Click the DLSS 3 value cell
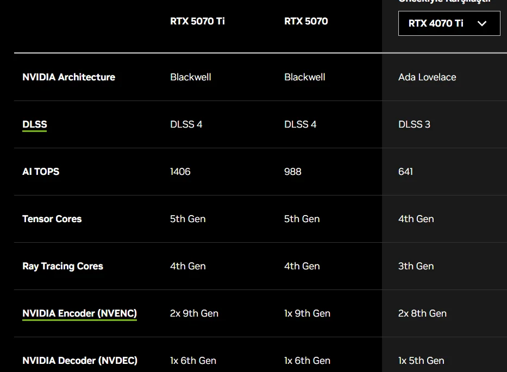This screenshot has width=507, height=372. click(414, 124)
